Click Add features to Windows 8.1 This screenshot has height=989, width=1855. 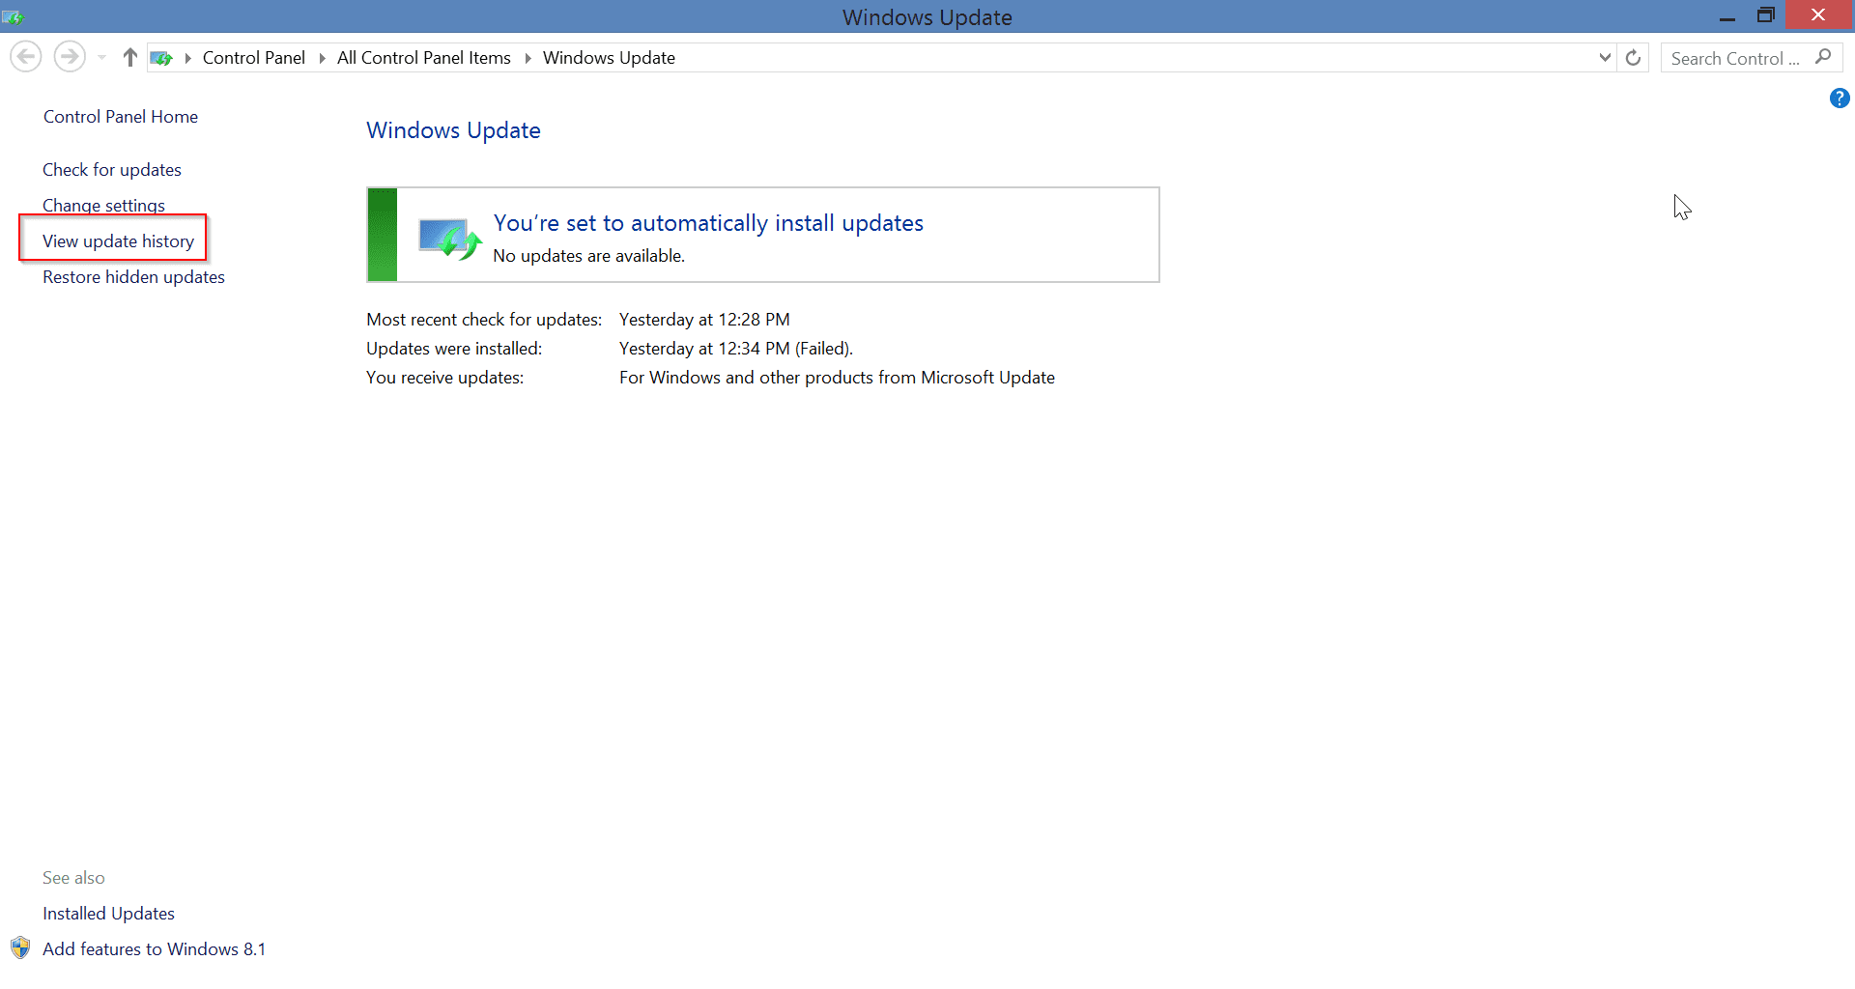click(154, 949)
